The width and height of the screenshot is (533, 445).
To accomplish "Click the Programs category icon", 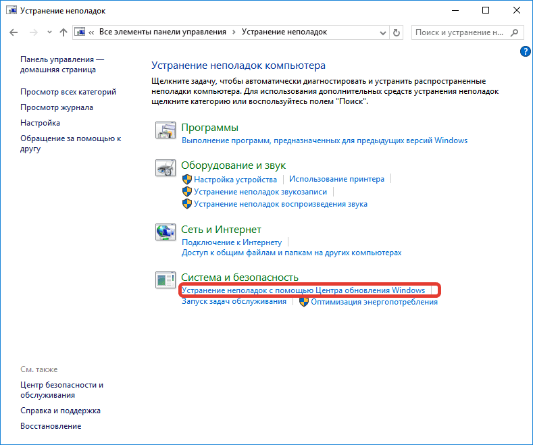I will click(166, 130).
